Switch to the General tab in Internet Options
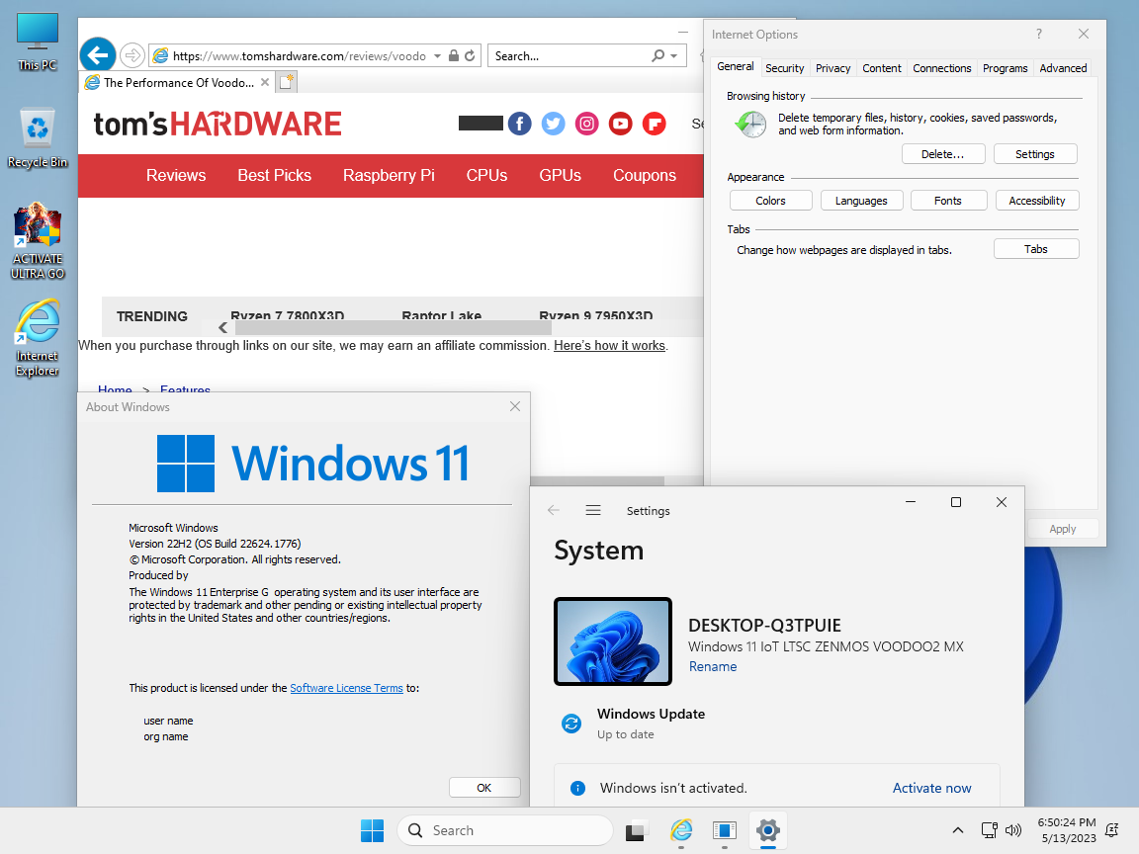 pos(736,67)
